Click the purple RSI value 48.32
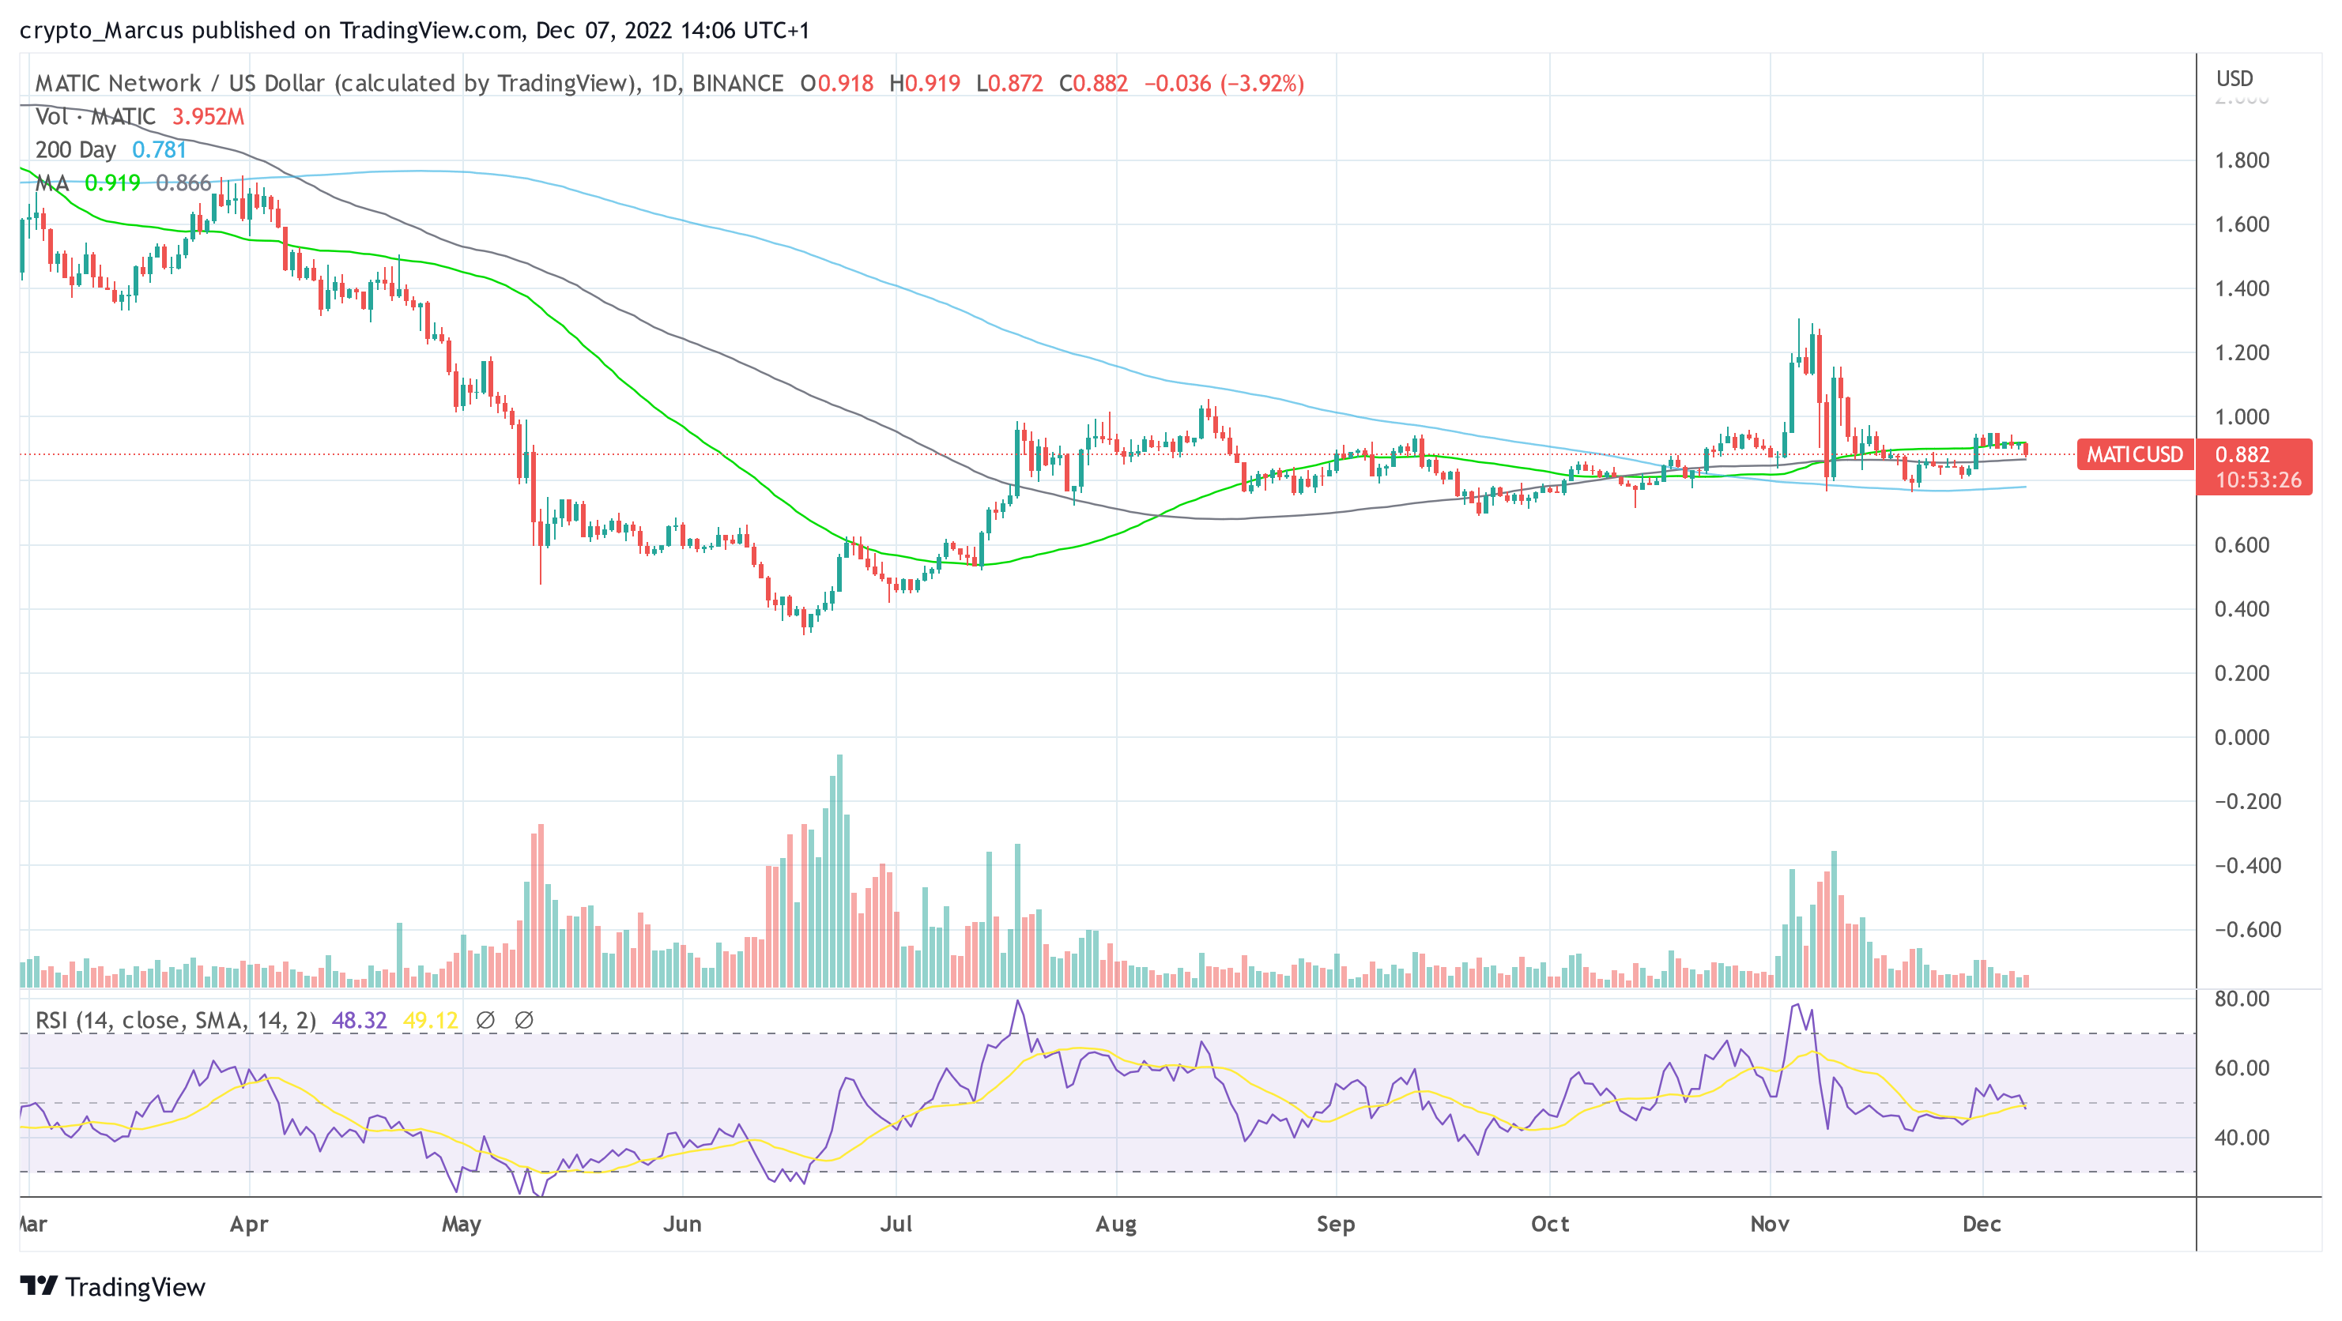The height and width of the screenshot is (1321, 2342). point(359,1020)
